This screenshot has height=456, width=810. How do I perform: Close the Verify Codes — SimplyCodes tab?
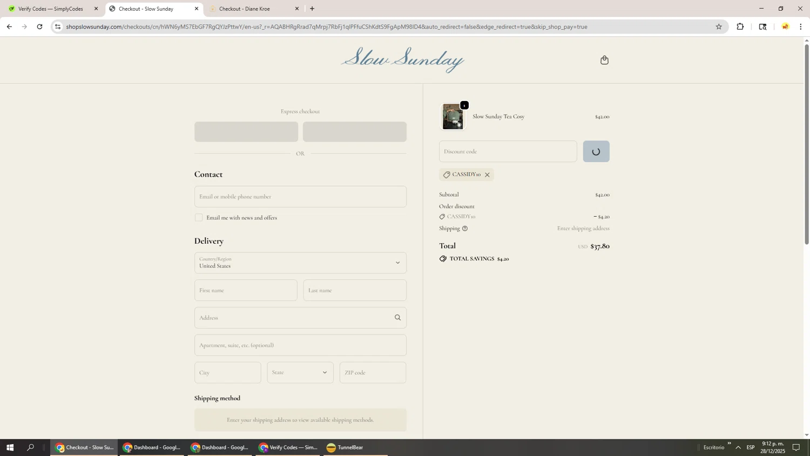pos(96,9)
